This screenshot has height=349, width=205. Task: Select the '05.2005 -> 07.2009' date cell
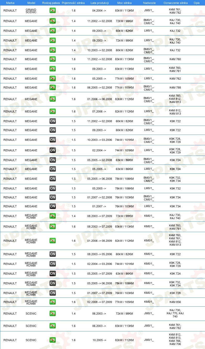tap(100, 274)
